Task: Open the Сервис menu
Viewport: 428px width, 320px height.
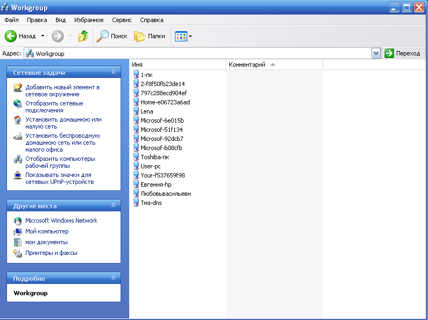Action: pyautogui.click(x=122, y=20)
